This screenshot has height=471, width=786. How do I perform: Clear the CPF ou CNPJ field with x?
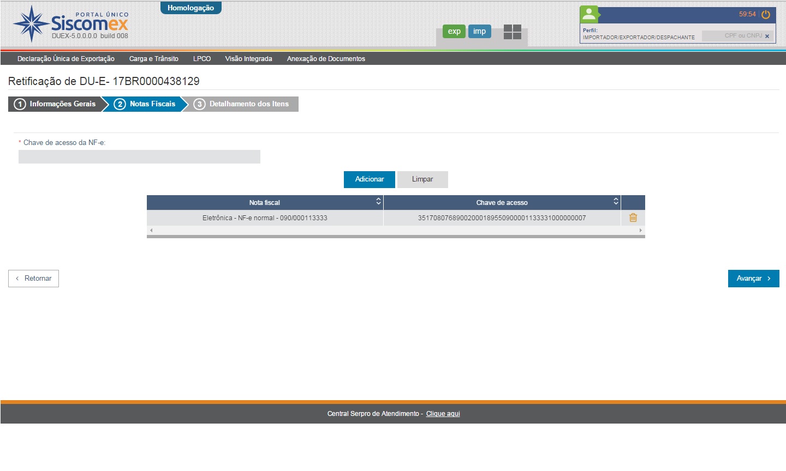pos(767,37)
